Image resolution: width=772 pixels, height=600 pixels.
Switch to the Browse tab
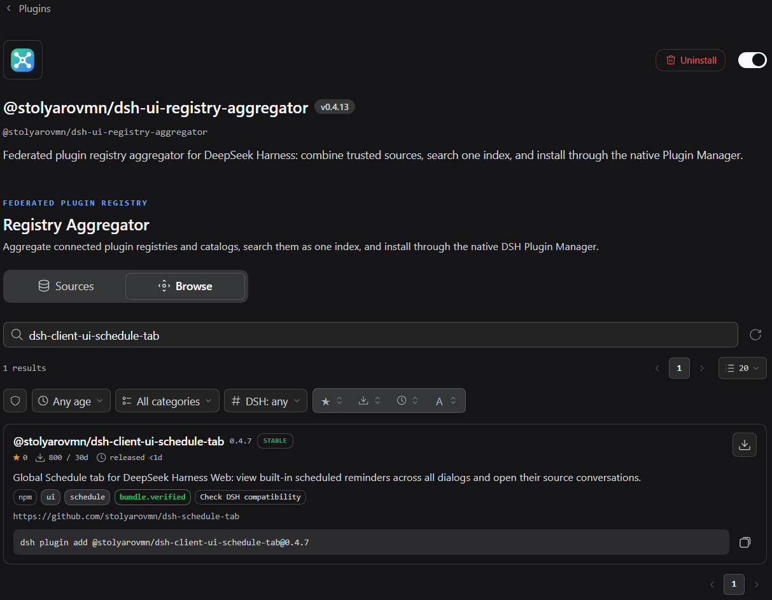click(x=185, y=286)
